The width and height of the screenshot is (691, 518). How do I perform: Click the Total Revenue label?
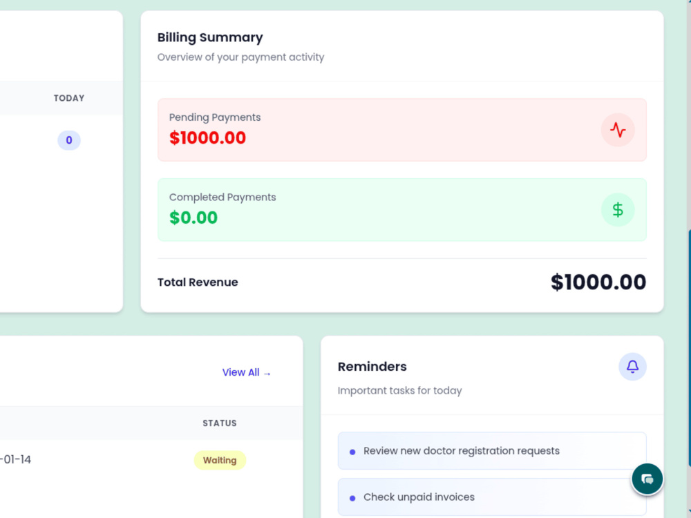[x=198, y=282]
